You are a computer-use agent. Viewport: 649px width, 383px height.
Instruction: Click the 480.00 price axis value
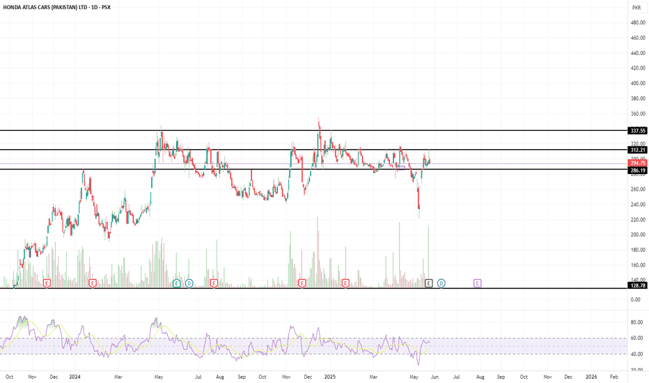pos(638,23)
